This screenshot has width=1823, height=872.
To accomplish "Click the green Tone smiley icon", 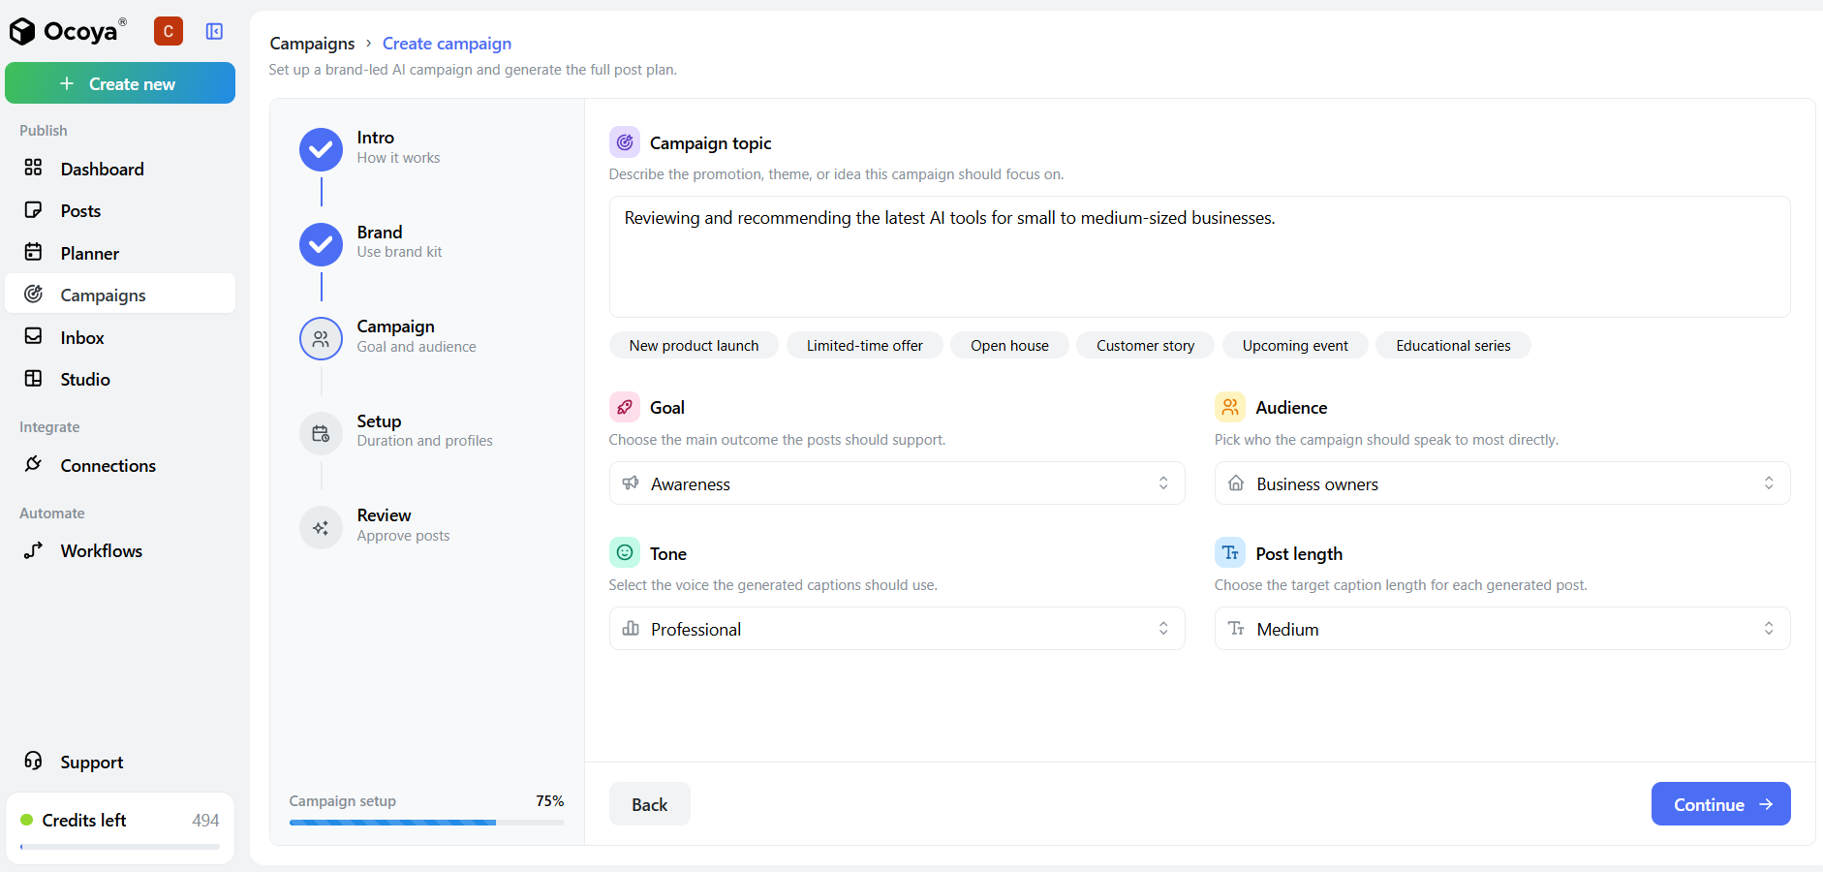I will coord(625,552).
